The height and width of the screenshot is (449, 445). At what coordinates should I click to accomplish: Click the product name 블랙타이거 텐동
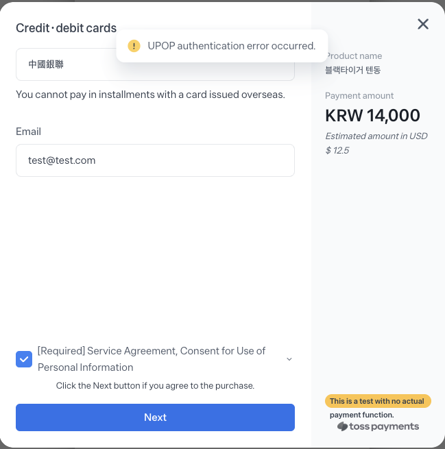[353, 70]
